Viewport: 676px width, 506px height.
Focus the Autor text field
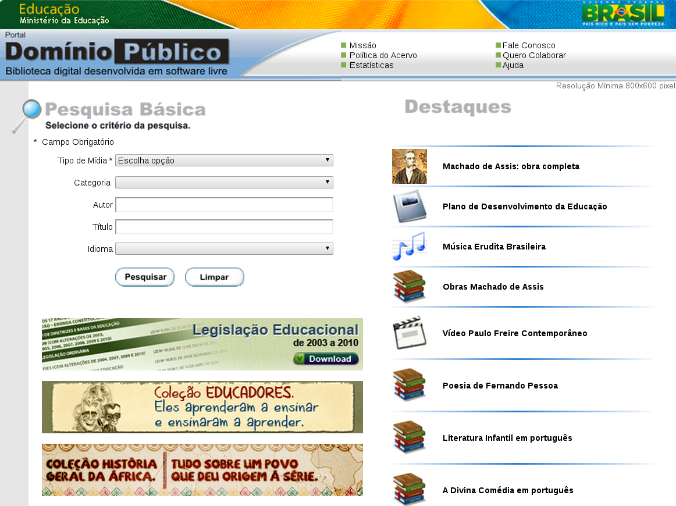click(224, 205)
